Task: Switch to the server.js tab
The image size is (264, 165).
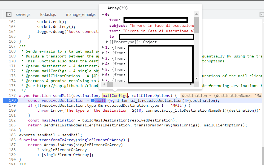Action: click(x=23, y=14)
